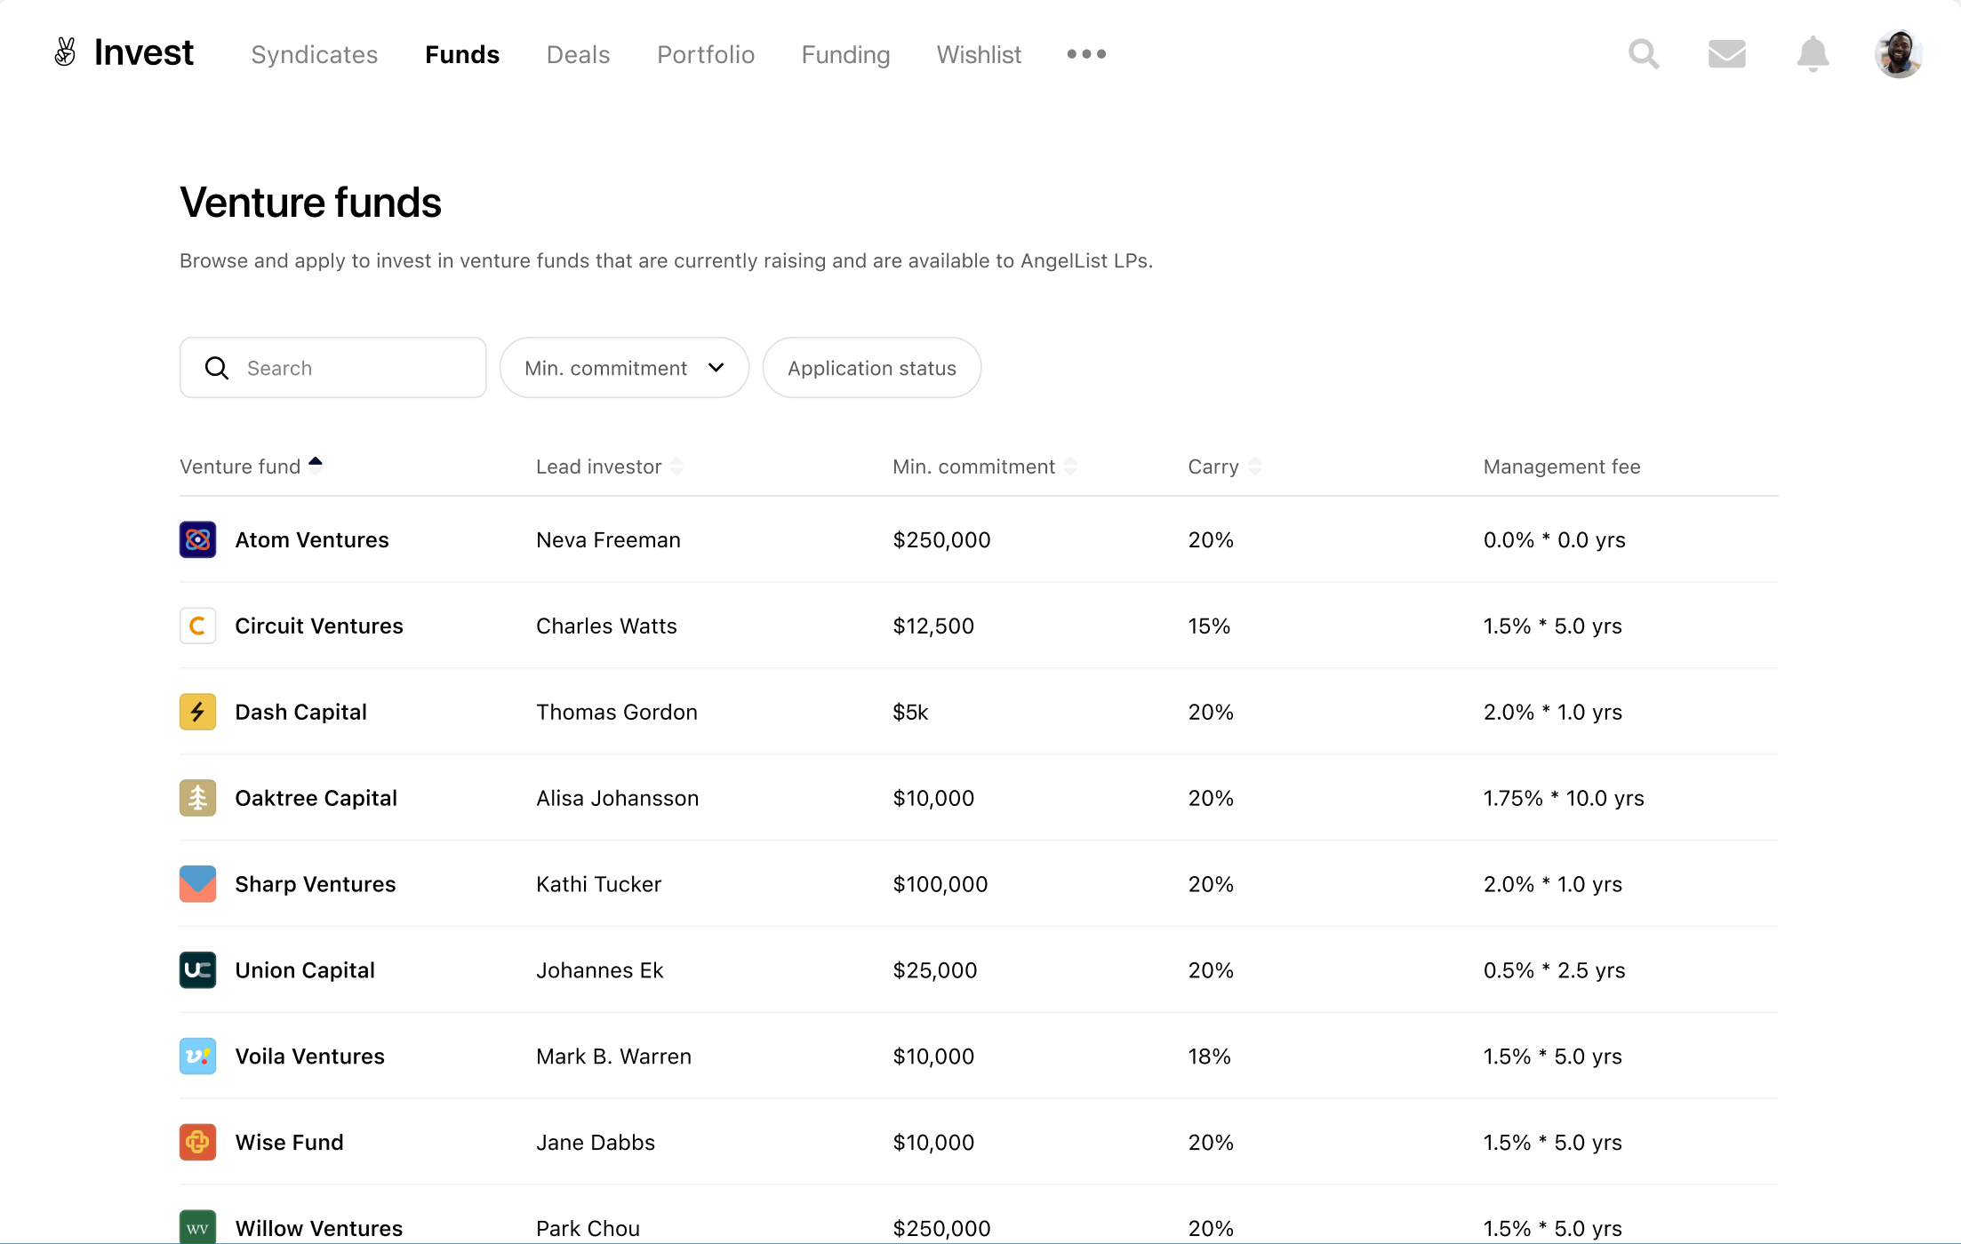Click the $12,500 commitment of Circuit Ventures
1961x1244 pixels.
(x=933, y=626)
